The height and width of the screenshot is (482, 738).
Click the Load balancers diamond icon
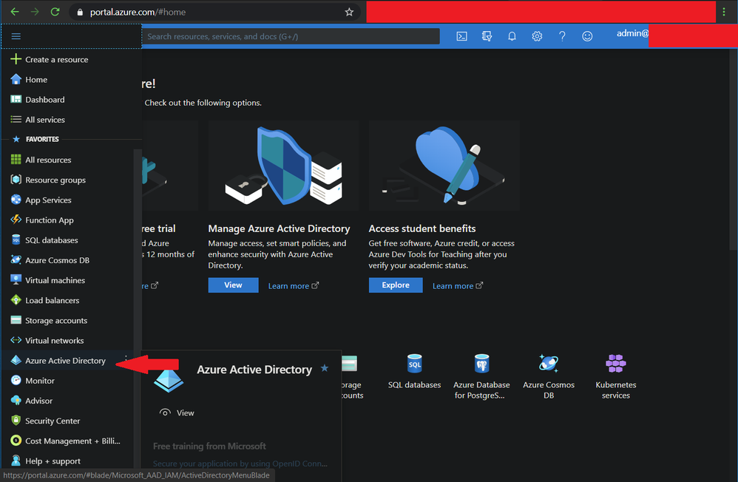pos(16,300)
